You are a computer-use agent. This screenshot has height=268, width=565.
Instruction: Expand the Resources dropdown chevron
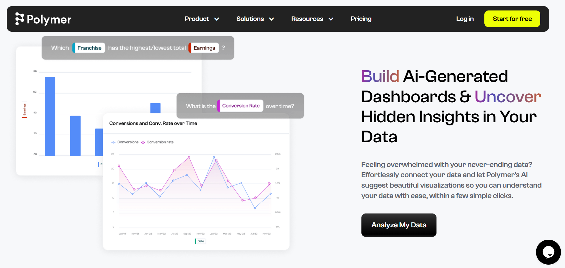[331, 19]
